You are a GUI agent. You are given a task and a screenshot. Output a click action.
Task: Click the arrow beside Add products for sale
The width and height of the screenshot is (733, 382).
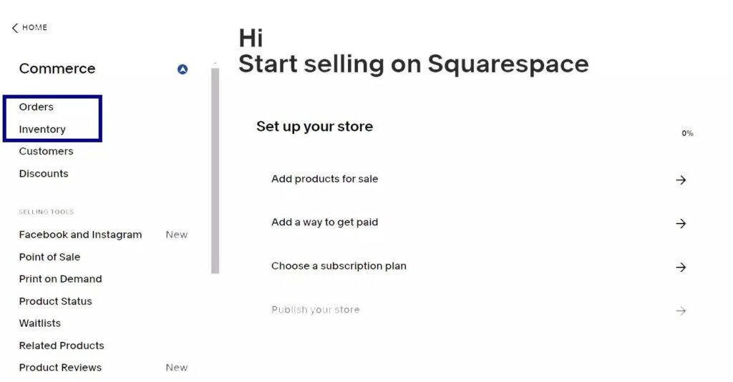681,180
